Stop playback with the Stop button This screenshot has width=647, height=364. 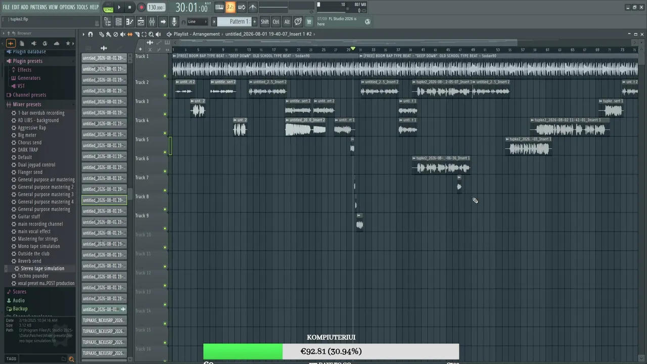(130, 8)
